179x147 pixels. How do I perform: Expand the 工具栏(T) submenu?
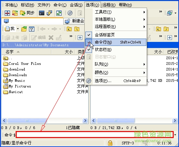tap(116, 12)
